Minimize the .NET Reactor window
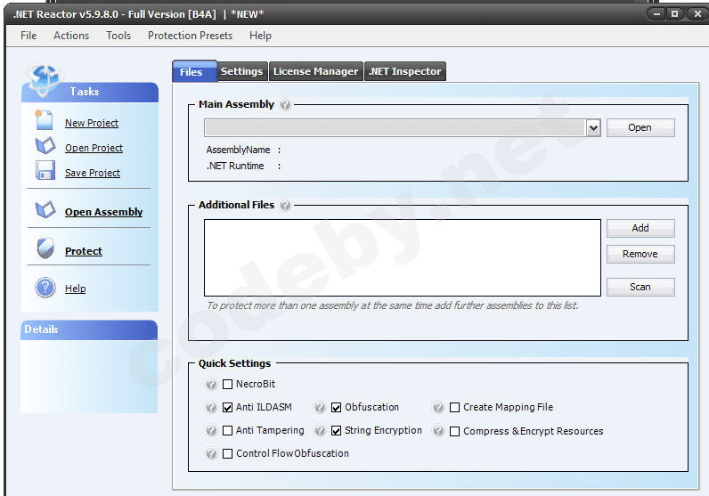The width and height of the screenshot is (709, 496). coord(656,14)
